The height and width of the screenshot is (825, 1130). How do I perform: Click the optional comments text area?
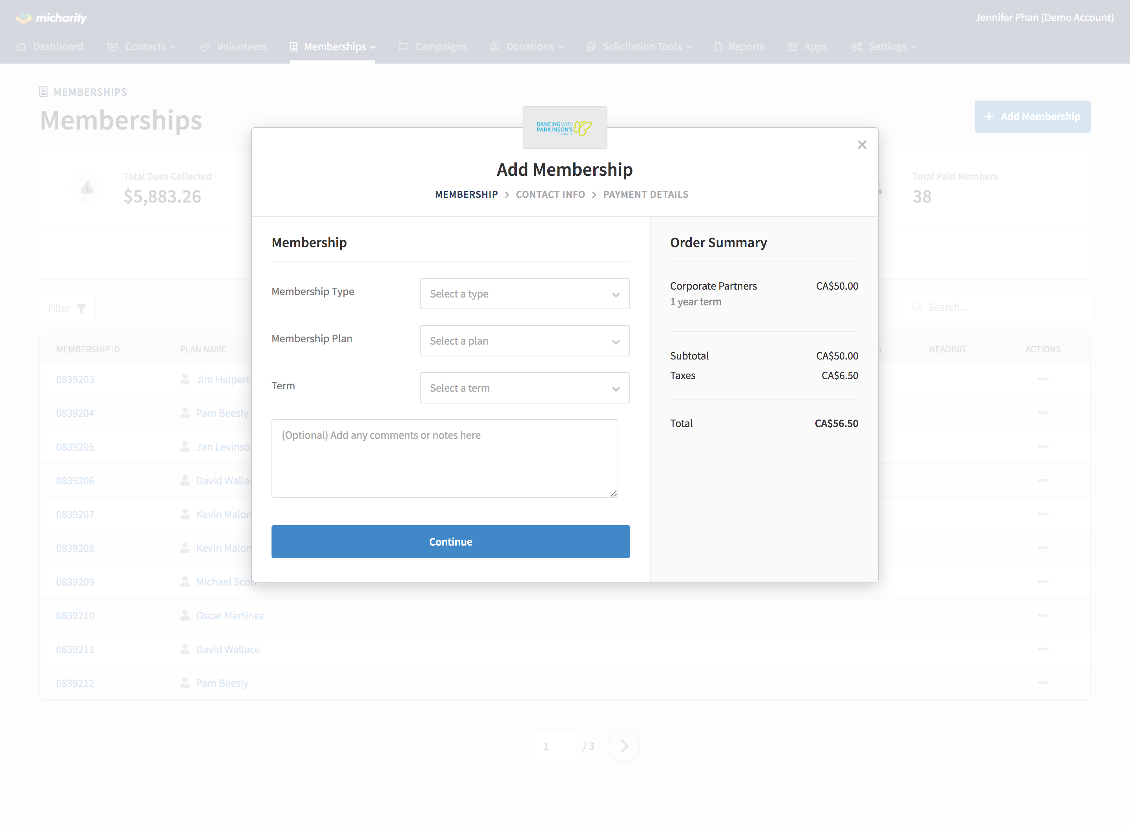click(x=445, y=458)
